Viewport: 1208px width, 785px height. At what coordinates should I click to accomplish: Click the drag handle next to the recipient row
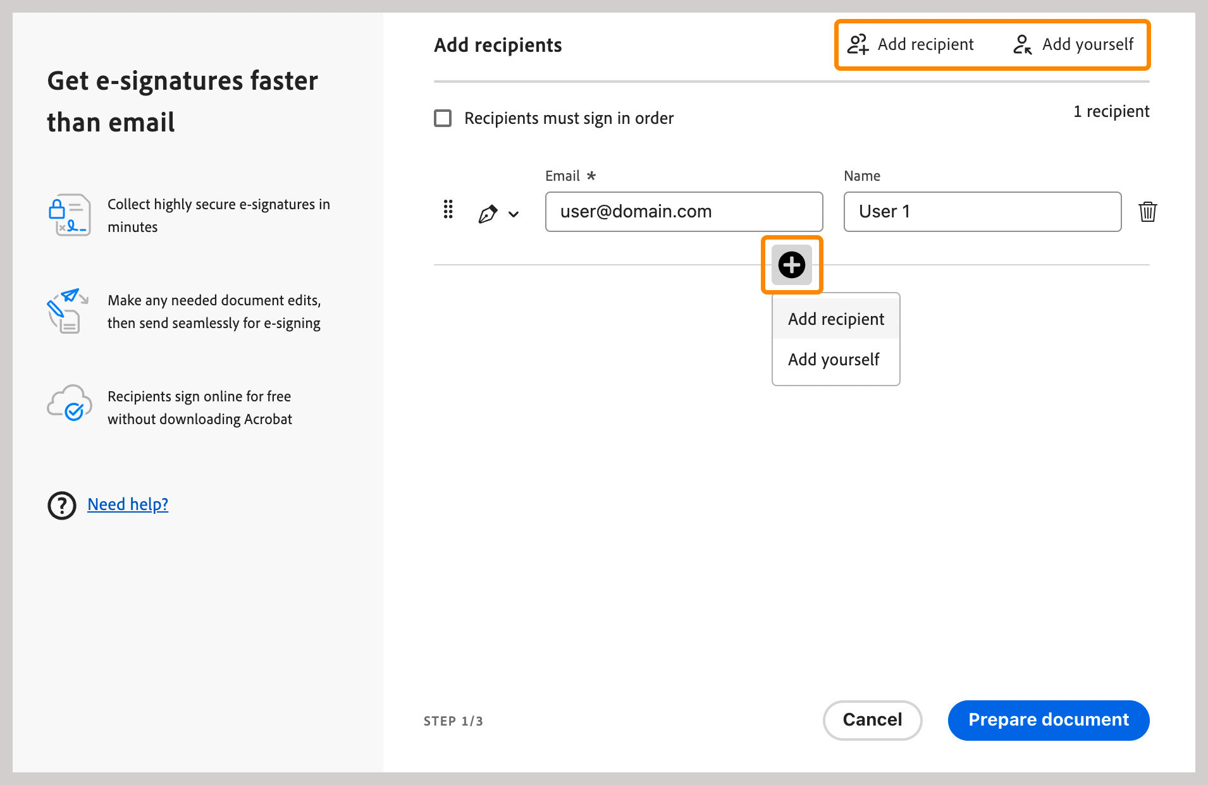[x=448, y=211]
